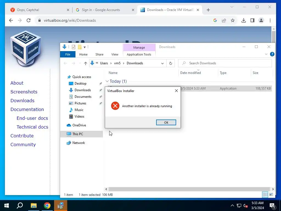The image size is (281, 211).
Task: Select This PC in navigation pane
Action: [77, 134]
